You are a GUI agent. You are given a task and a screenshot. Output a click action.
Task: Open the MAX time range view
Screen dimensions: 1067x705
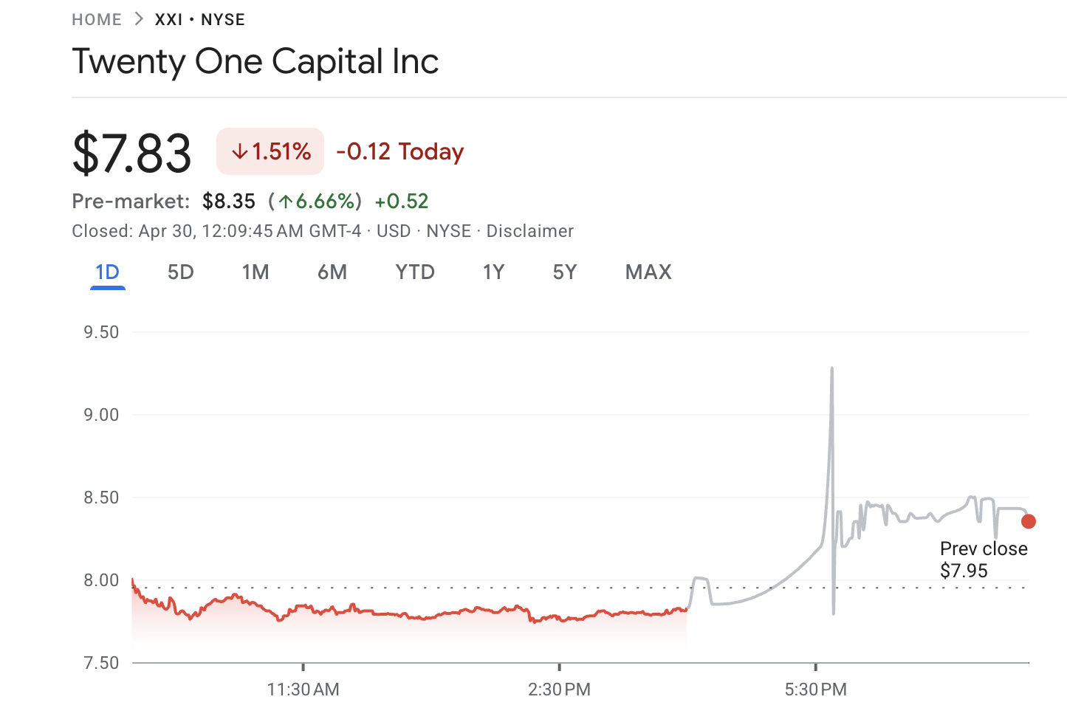(648, 272)
